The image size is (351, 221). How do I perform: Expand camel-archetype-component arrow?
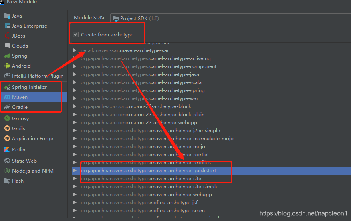[75, 66]
